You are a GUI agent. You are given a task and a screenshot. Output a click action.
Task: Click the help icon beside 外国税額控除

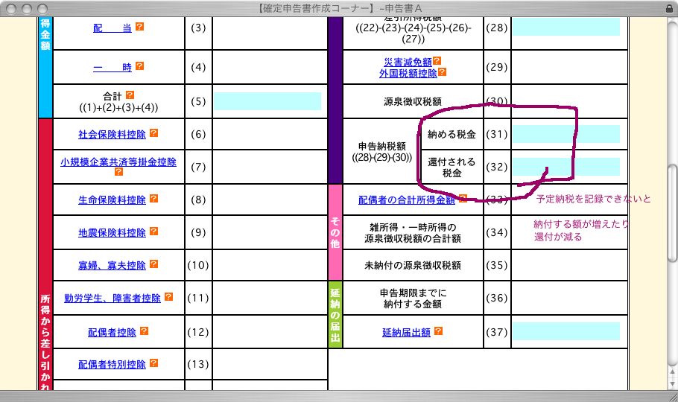coord(442,72)
